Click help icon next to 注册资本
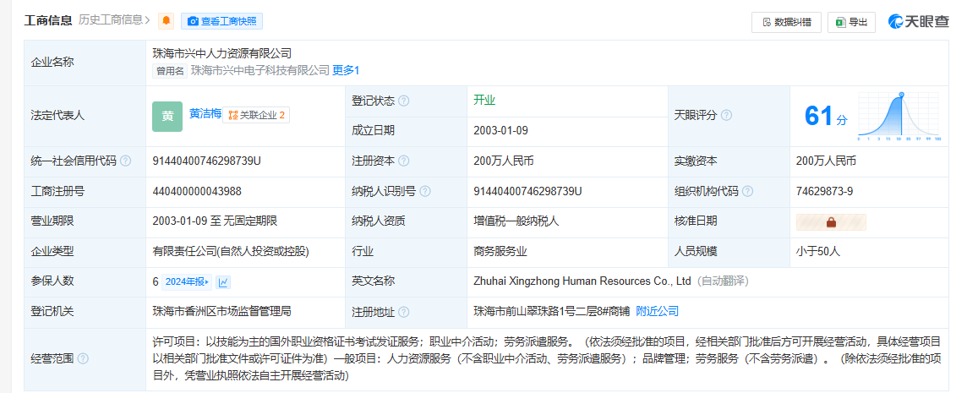 point(404,161)
